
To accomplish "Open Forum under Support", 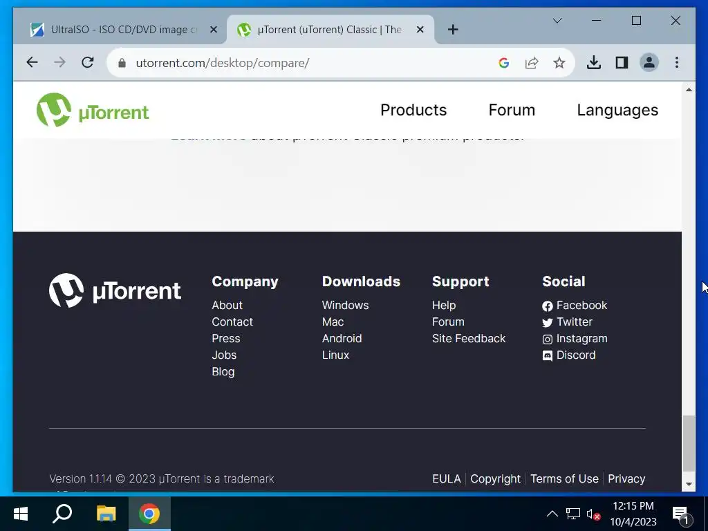I will tap(448, 322).
